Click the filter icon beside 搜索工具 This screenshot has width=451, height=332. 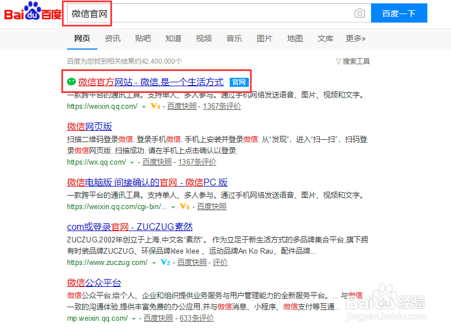(x=338, y=61)
